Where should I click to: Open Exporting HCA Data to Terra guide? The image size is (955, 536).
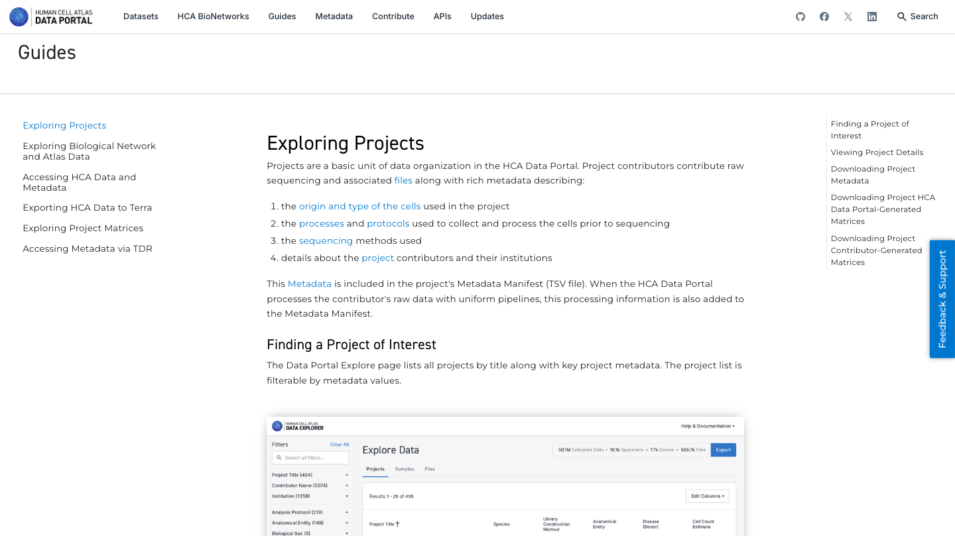pyautogui.click(x=87, y=207)
